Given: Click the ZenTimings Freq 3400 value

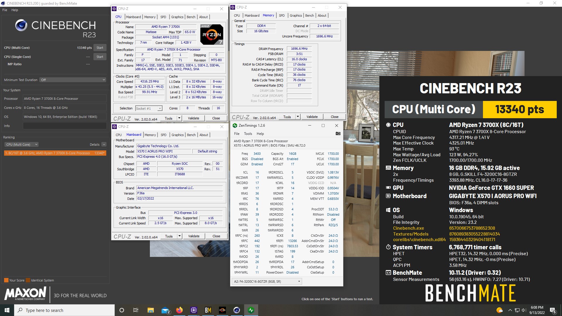Looking at the screenshot, I should 257,154.
